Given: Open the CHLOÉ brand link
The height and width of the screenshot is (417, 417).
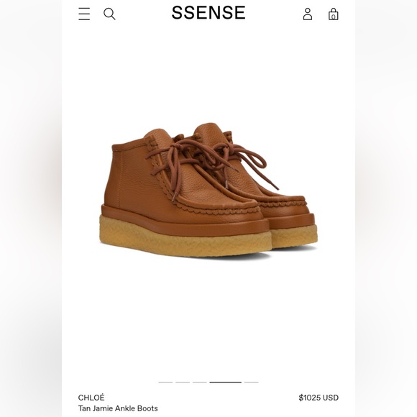Looking at the screenshot, I should pyautogui.click(x=91, y=398).
